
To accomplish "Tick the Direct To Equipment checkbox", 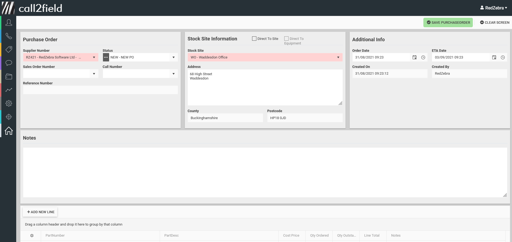I will pyautogui.click(x=286, y=39).
